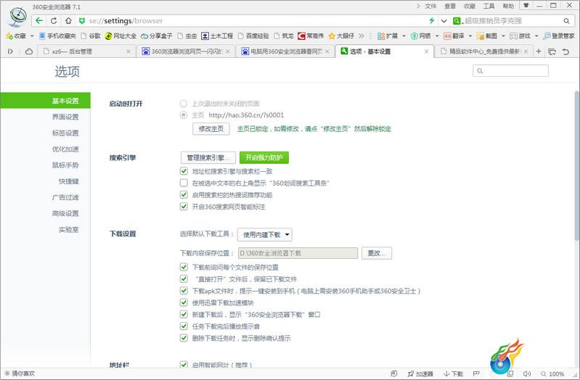The image size is (580, 380).
Task: Open the 手机收藏夹 mobile favorites bookmark
Action: 57,36
